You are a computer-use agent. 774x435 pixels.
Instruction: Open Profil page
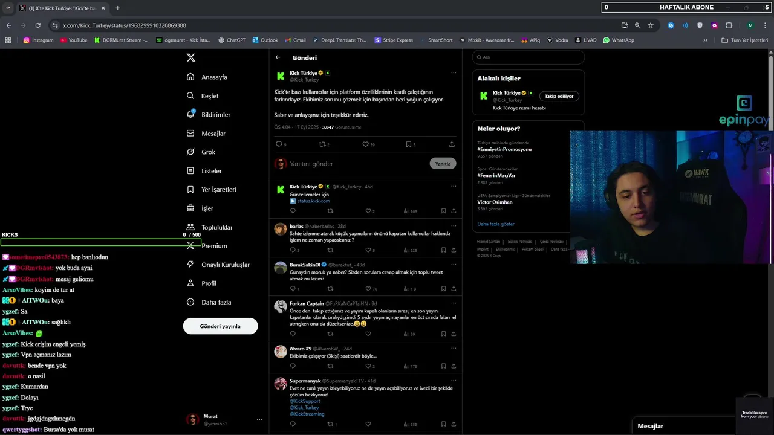coord(201,283)
